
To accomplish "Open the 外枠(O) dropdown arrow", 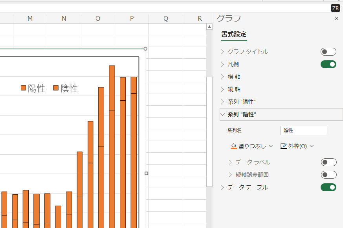I will (312, 146).
